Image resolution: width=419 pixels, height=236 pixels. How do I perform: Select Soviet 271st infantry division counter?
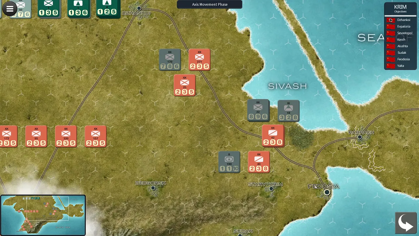click(x=199, y=60)
